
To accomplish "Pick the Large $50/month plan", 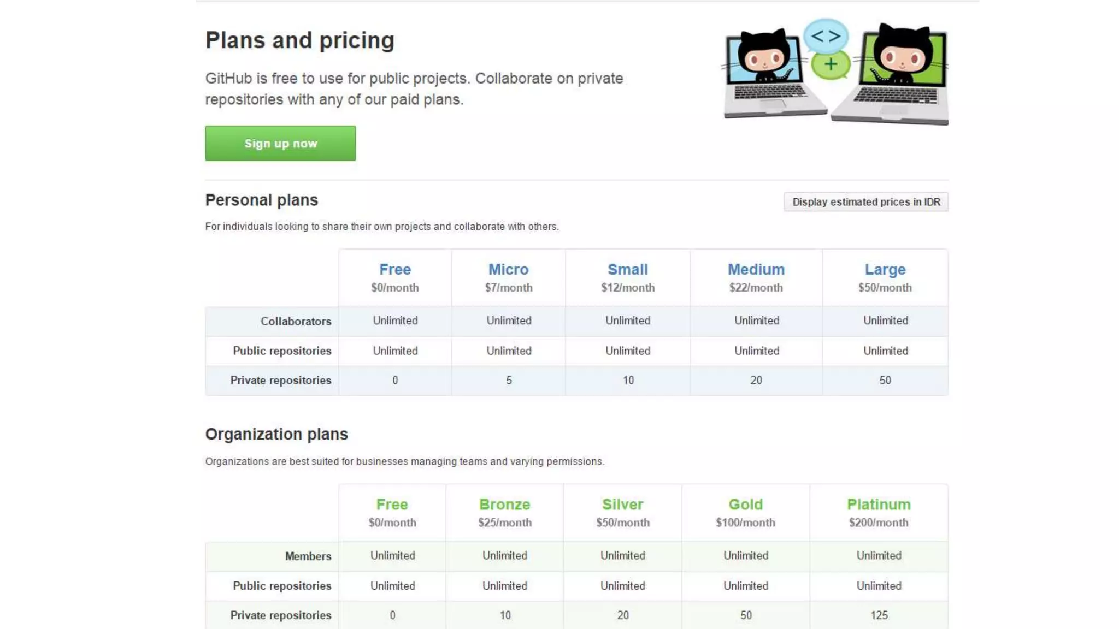I will coord(885,270).
